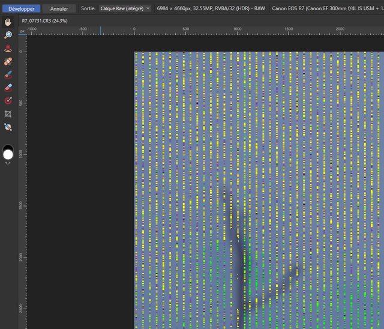Screen dimensions: 384x329
Task: Click the Développer button
Action: [x=22, y=8]
